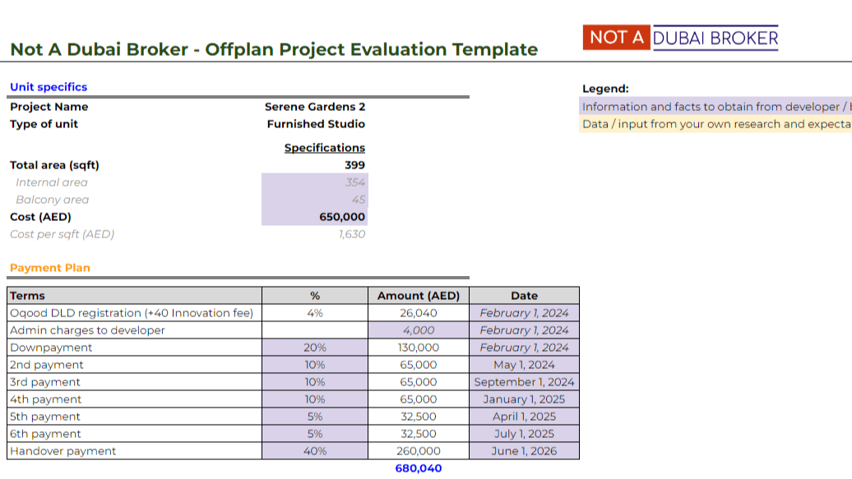Select amount 26,040 cell

pyautogui.click(x=419, y=313)
